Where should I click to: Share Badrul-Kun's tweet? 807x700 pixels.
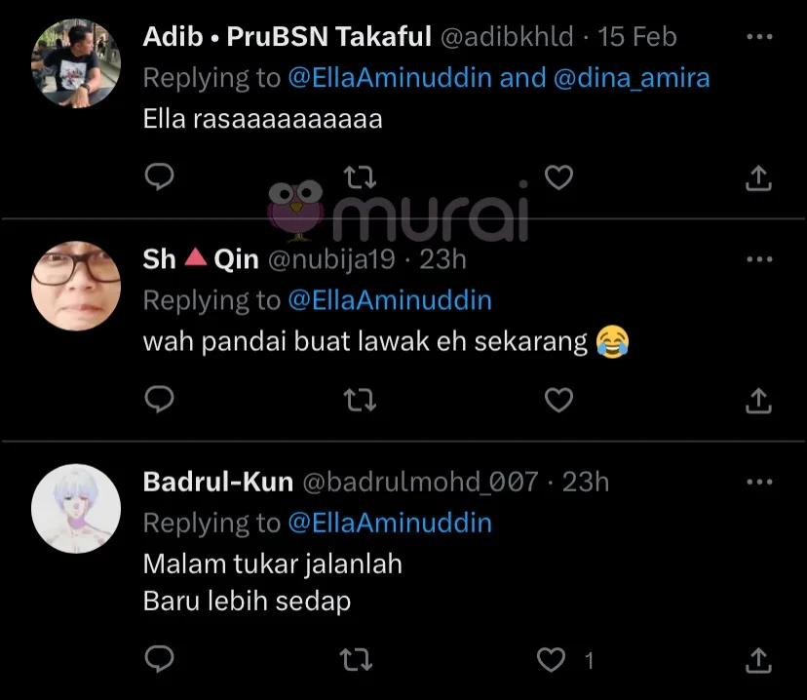(x=758, y=660)
